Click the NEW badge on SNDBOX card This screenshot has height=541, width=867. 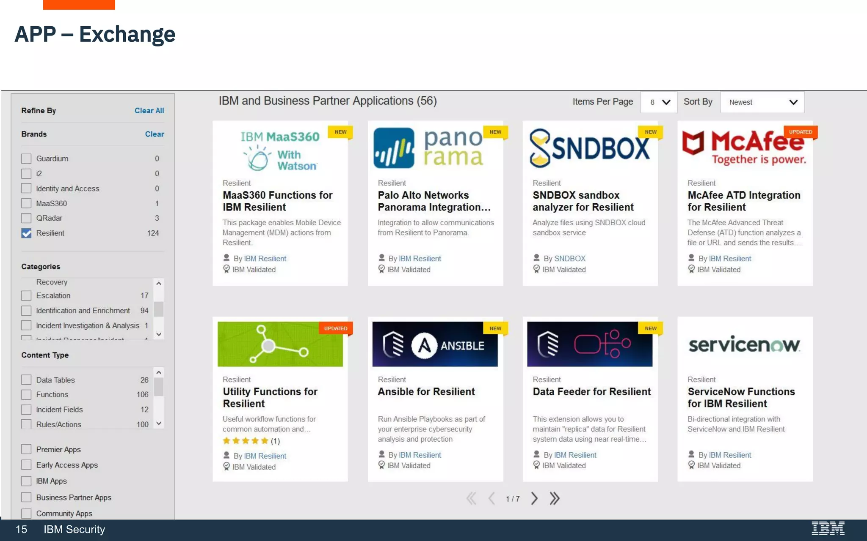coord(651,132)
